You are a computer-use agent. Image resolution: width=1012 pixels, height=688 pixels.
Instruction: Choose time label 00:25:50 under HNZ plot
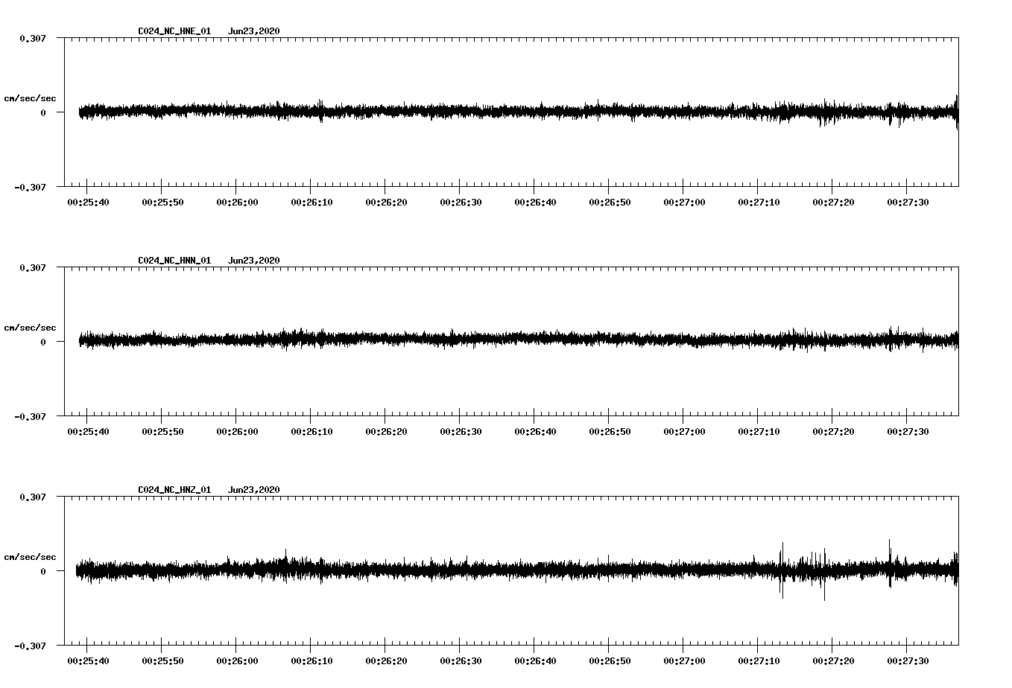[162, 661]
